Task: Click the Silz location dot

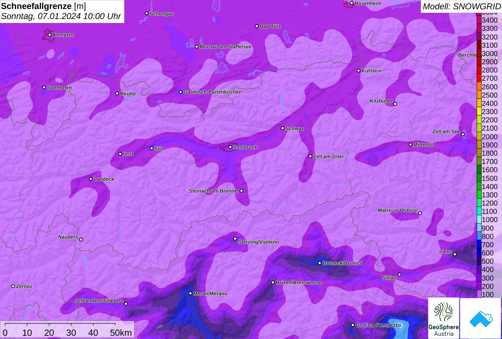Action: point(152,148)
